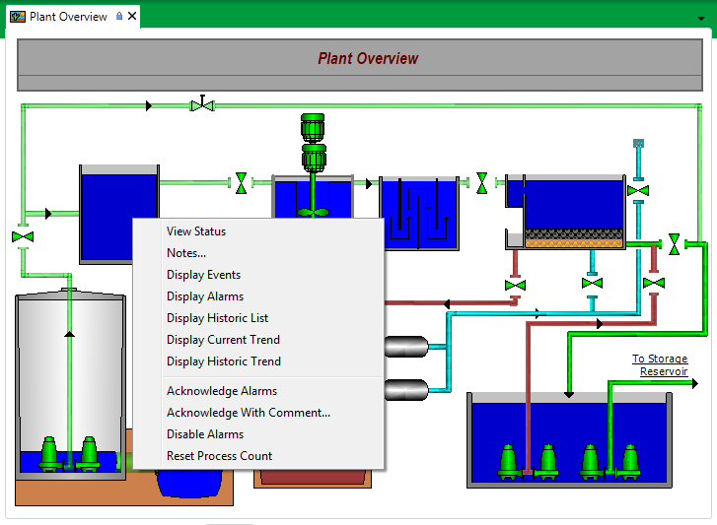717x525 pixels.
Task: Click the green mixer motor above the tank
Action: [x=313, y=126]
